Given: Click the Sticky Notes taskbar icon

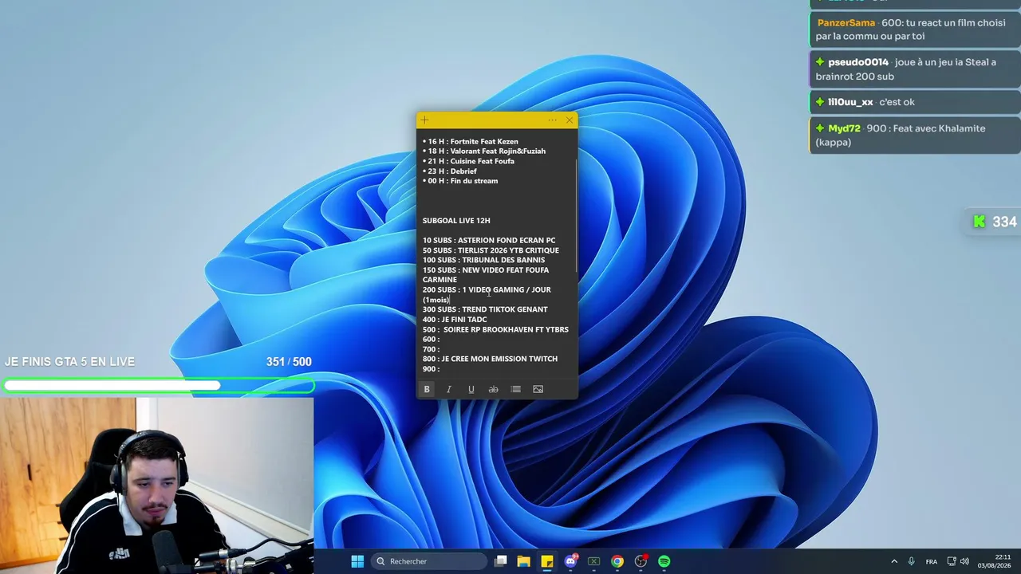Looking at the screenshot, I should [x=546, y=561].
